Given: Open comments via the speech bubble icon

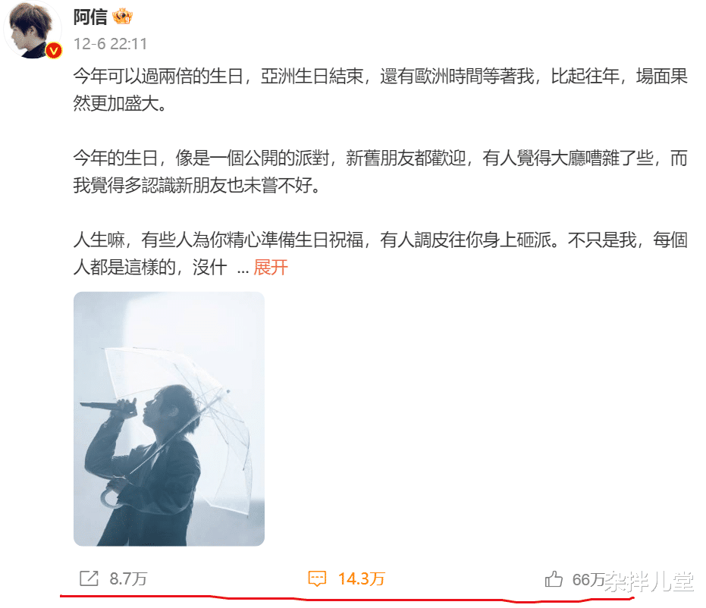Looking at the screenshot, I should [317, 578].
